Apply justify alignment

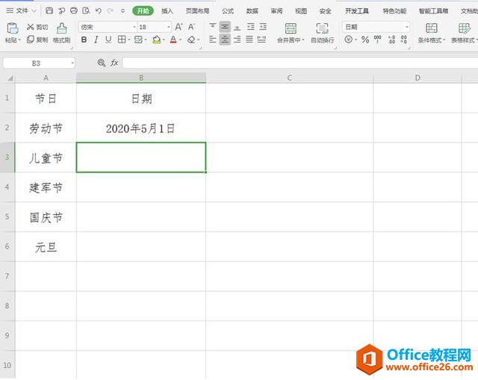point(249,40)
